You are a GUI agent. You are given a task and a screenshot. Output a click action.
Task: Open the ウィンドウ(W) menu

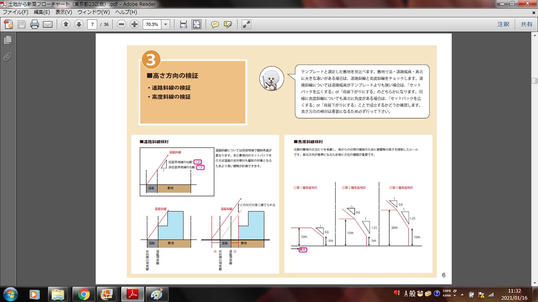(94, 12)
